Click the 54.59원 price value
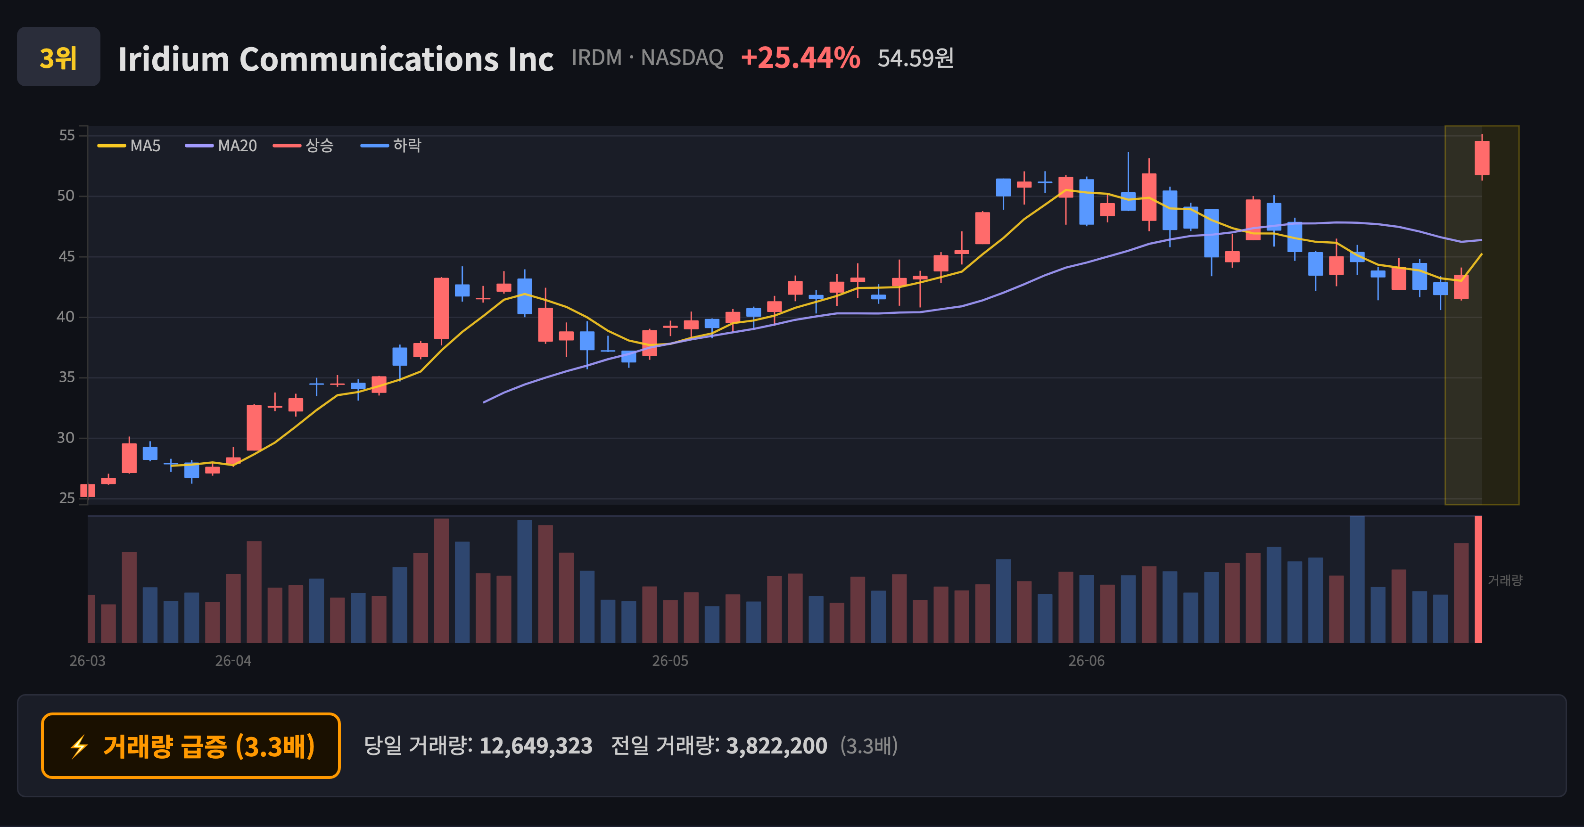The height and width of the screenshot is (827, 1584). [x=916, y=58]
